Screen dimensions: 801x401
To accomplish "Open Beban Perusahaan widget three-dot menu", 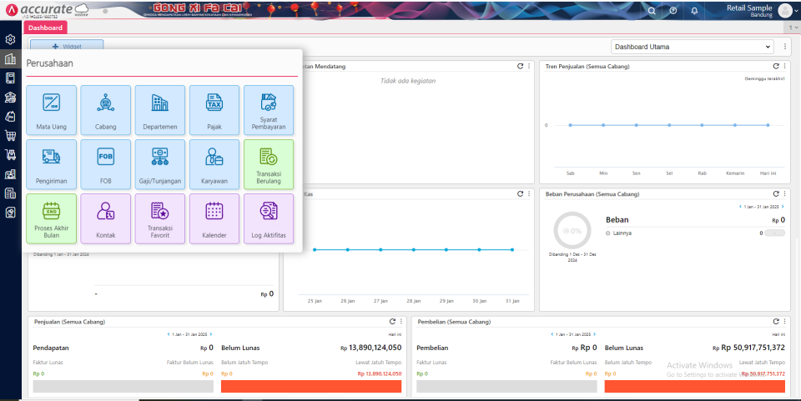I will coord(784,194).
